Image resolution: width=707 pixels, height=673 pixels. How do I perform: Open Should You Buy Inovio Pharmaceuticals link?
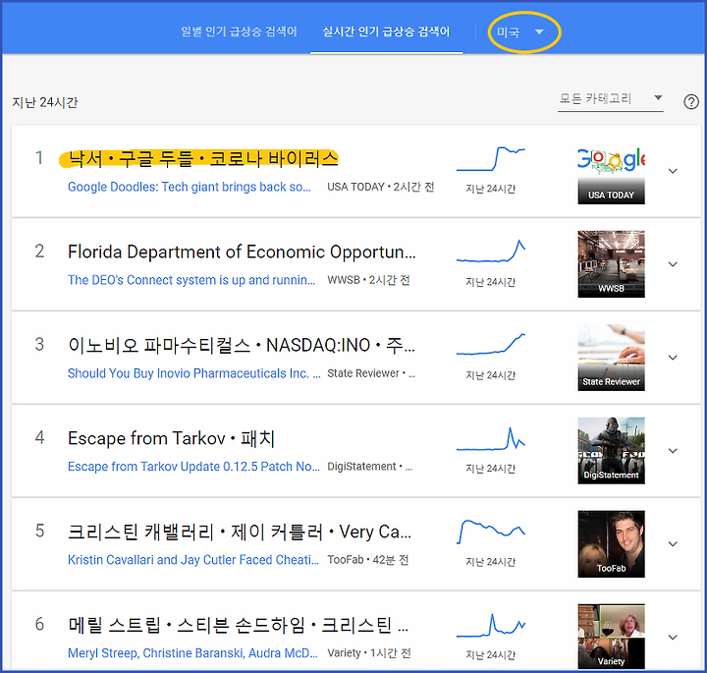[x=193, y=373]
